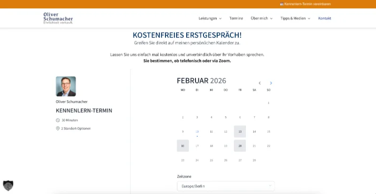Click Kennenlern-Termin vereinbaren link
Viewport: 376px width, 194px height.
[307, 4]
